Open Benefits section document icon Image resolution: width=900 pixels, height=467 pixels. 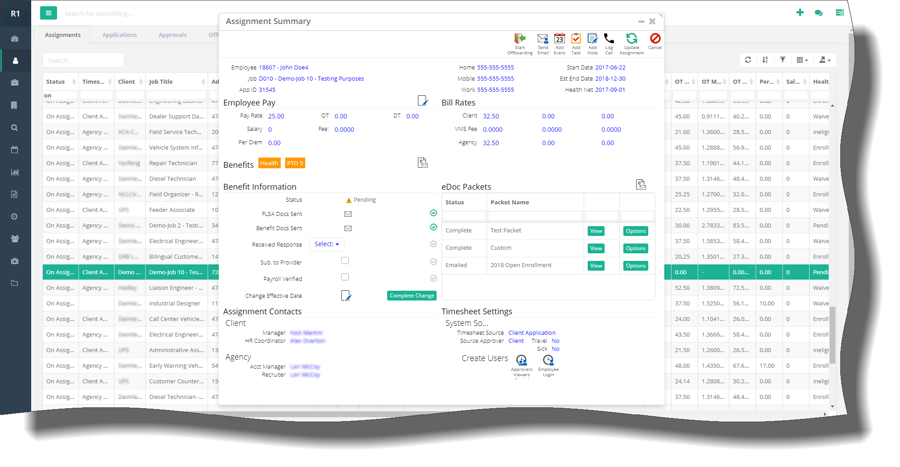pyautogui.click(x=423, y=163)
